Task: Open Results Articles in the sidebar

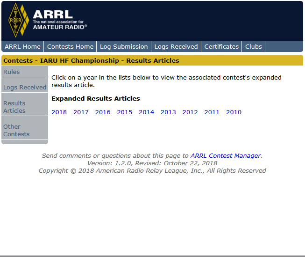Action: point(14,107)
